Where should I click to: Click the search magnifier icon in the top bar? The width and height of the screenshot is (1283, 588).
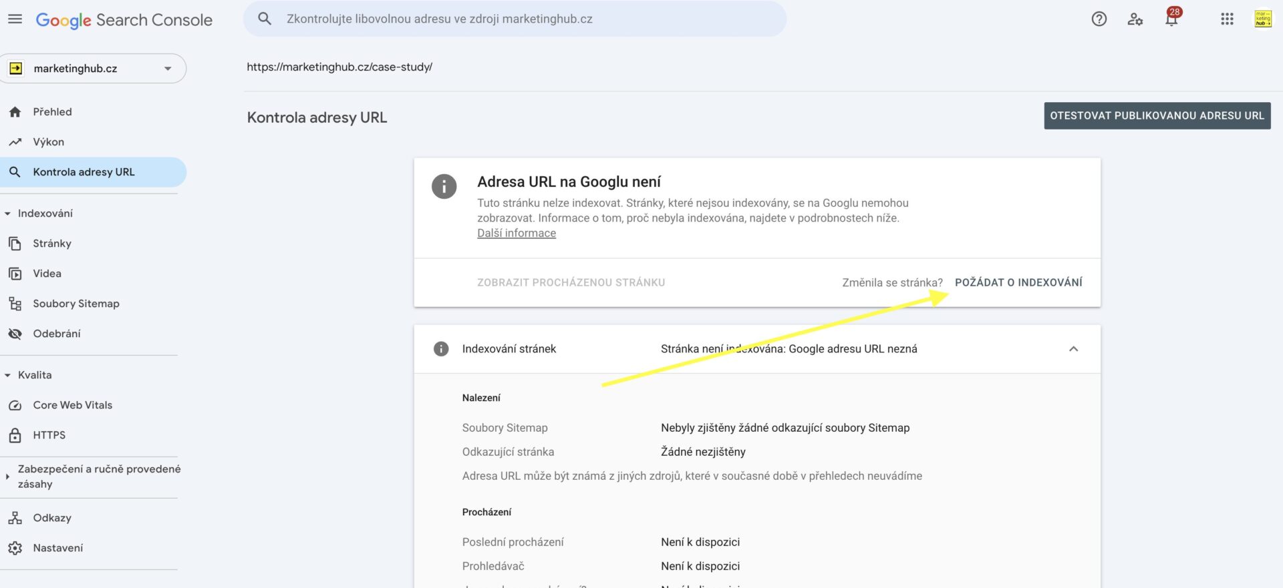(x=265, y=19)
